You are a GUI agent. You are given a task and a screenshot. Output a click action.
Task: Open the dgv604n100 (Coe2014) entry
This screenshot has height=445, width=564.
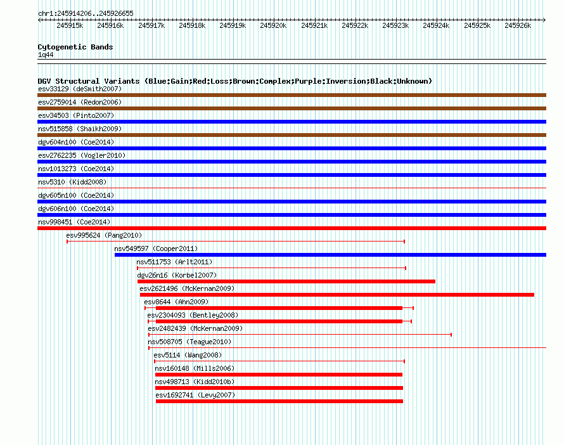point(76,142)
